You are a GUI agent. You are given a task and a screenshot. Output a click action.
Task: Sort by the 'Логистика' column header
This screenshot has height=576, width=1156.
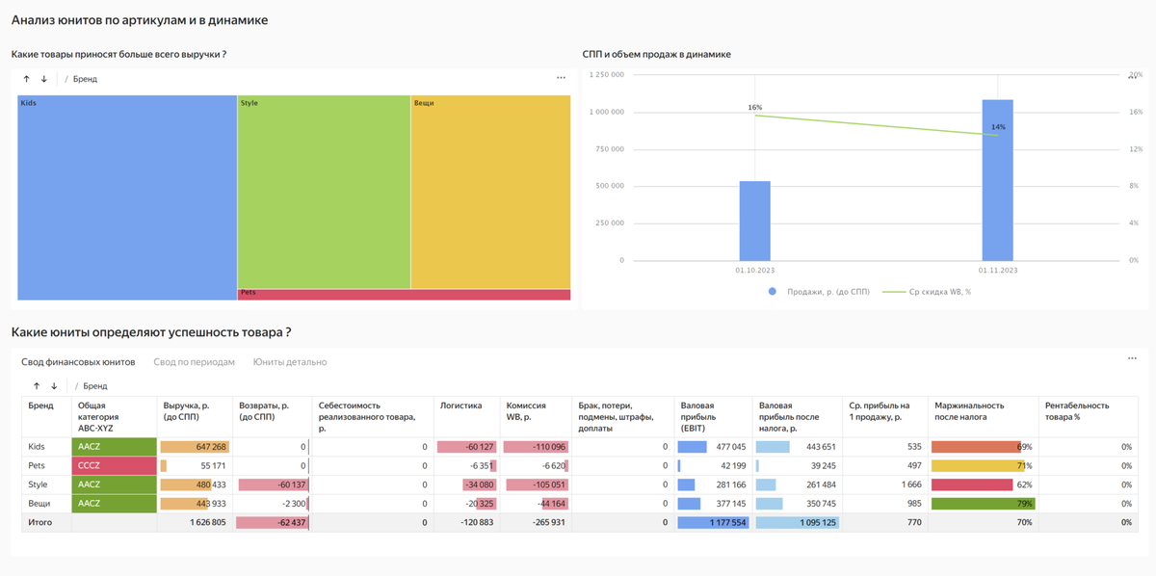[x=466, y=417]
